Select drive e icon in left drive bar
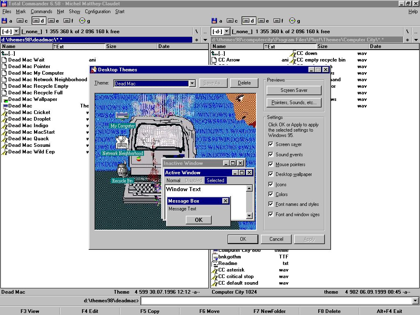Screen dimensions: 420x315 (51, 21)
